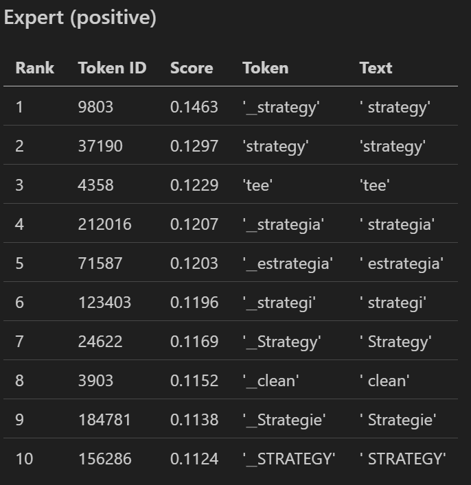This screenshot has width=471, height=485.
Task: Select token ID 212016 cell
Action: pyautogui.click(x=104, y=224)
